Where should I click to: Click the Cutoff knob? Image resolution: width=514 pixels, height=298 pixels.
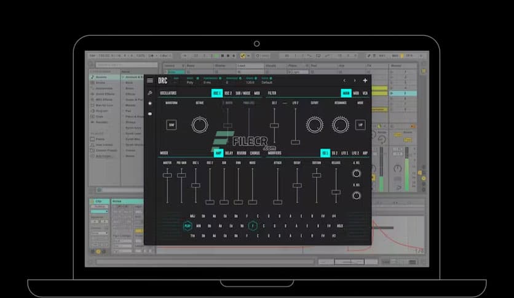(x=315, y=125)
